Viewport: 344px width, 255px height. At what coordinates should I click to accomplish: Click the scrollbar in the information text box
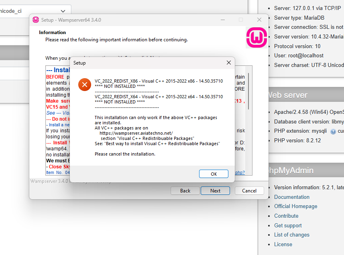[x=248, y=91]
